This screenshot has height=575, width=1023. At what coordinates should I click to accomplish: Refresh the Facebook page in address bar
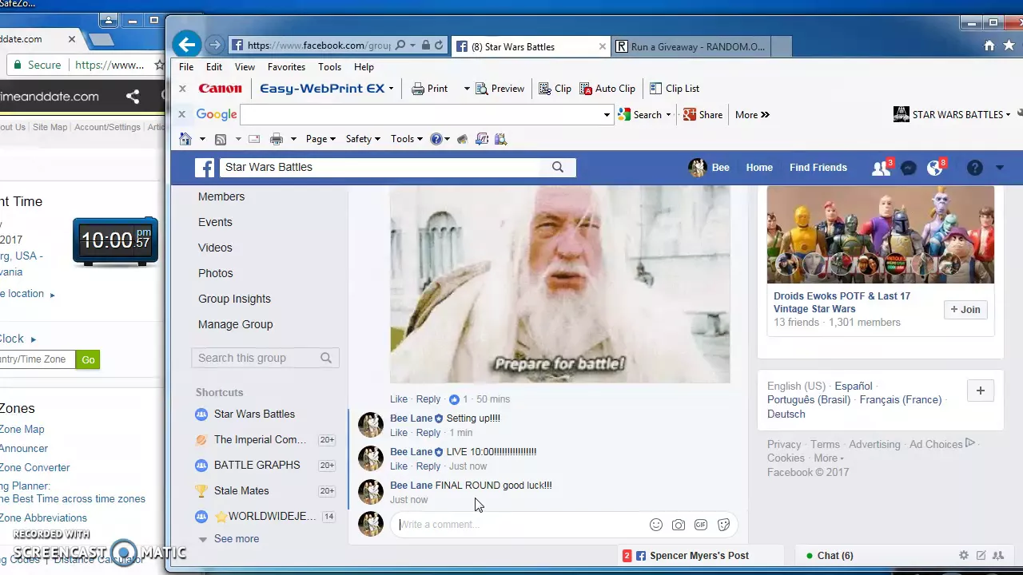click(439, 46)
